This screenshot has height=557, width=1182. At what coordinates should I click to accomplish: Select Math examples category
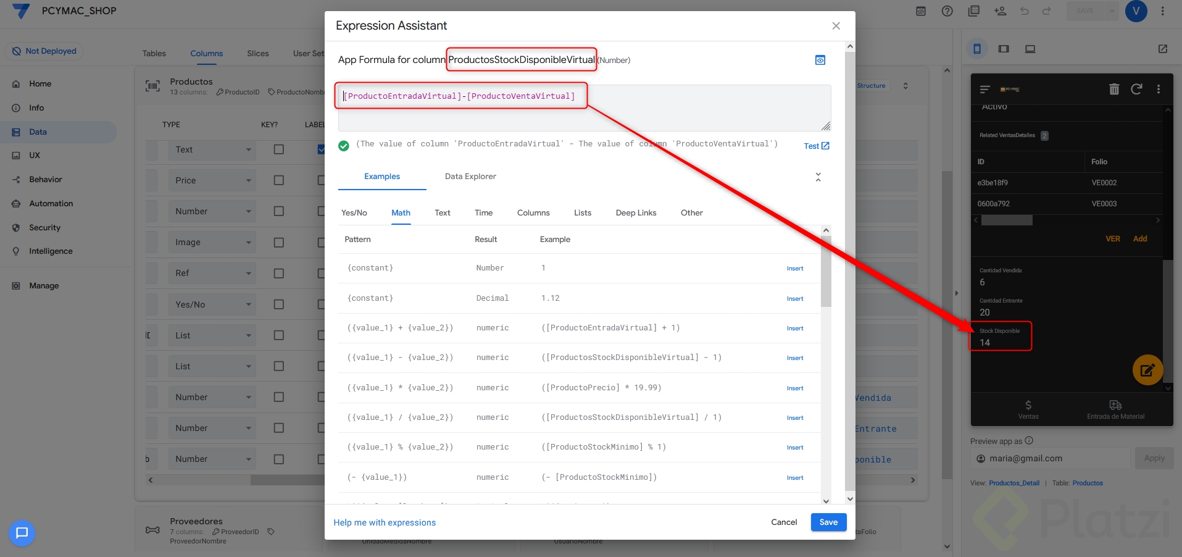coord(401,213)
